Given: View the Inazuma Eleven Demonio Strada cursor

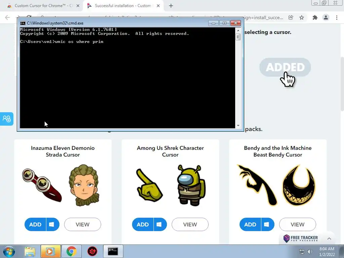Looking at the screenshot, I should (83, 224).
